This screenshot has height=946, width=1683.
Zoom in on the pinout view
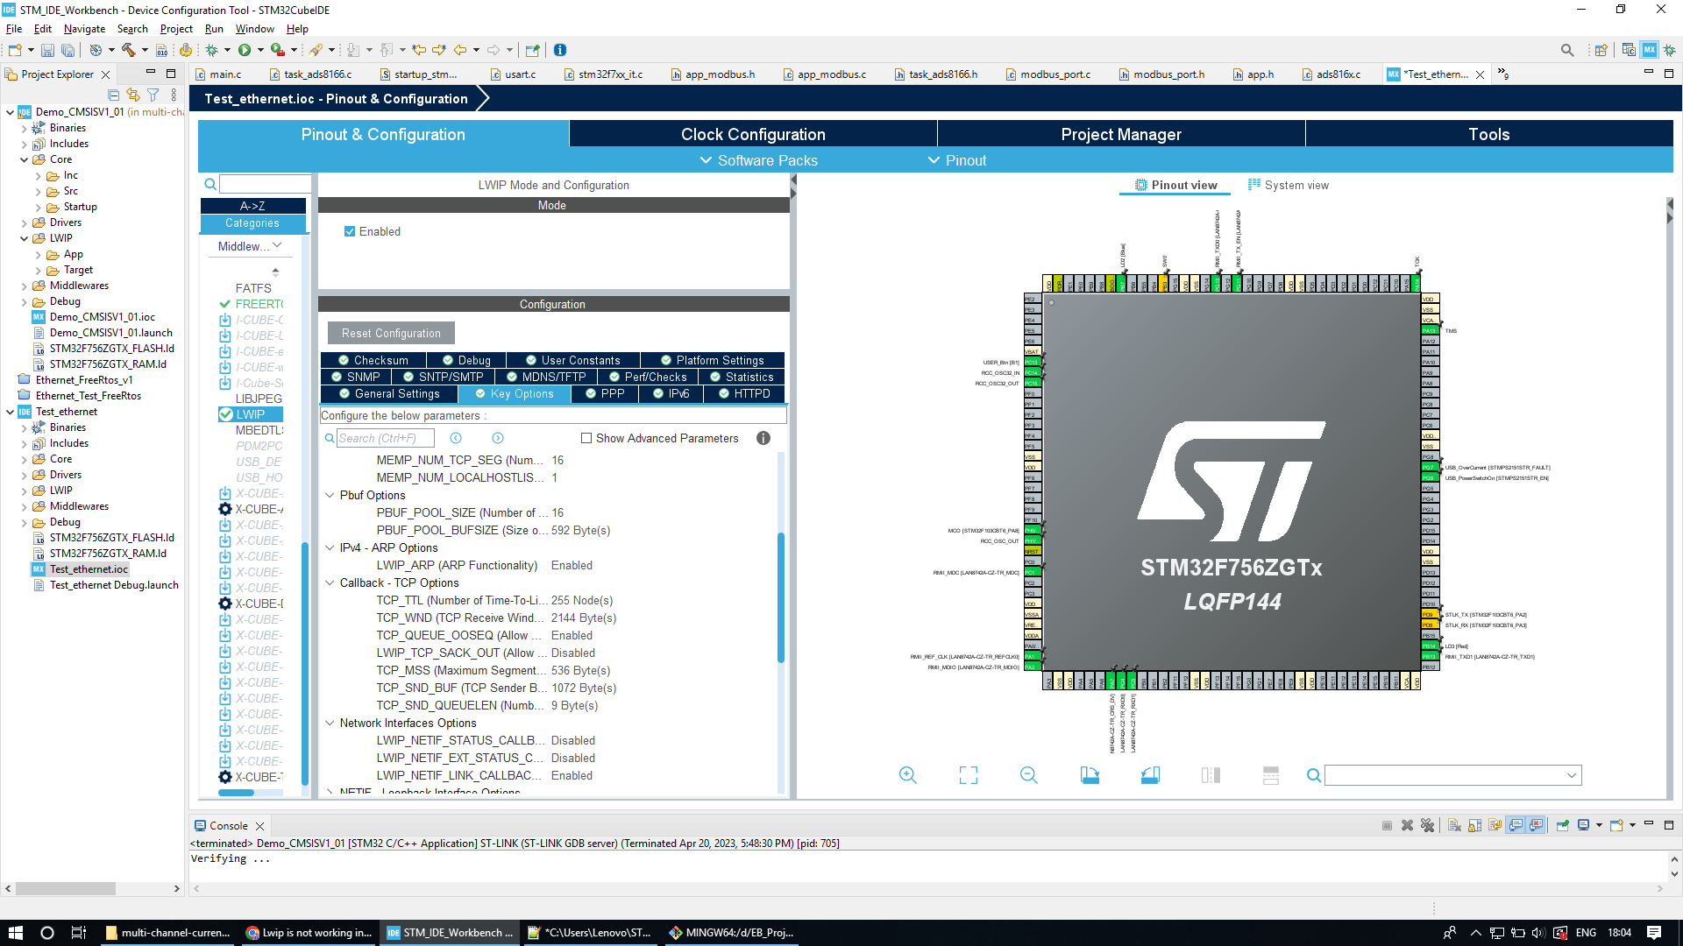(x=908, y=775)
